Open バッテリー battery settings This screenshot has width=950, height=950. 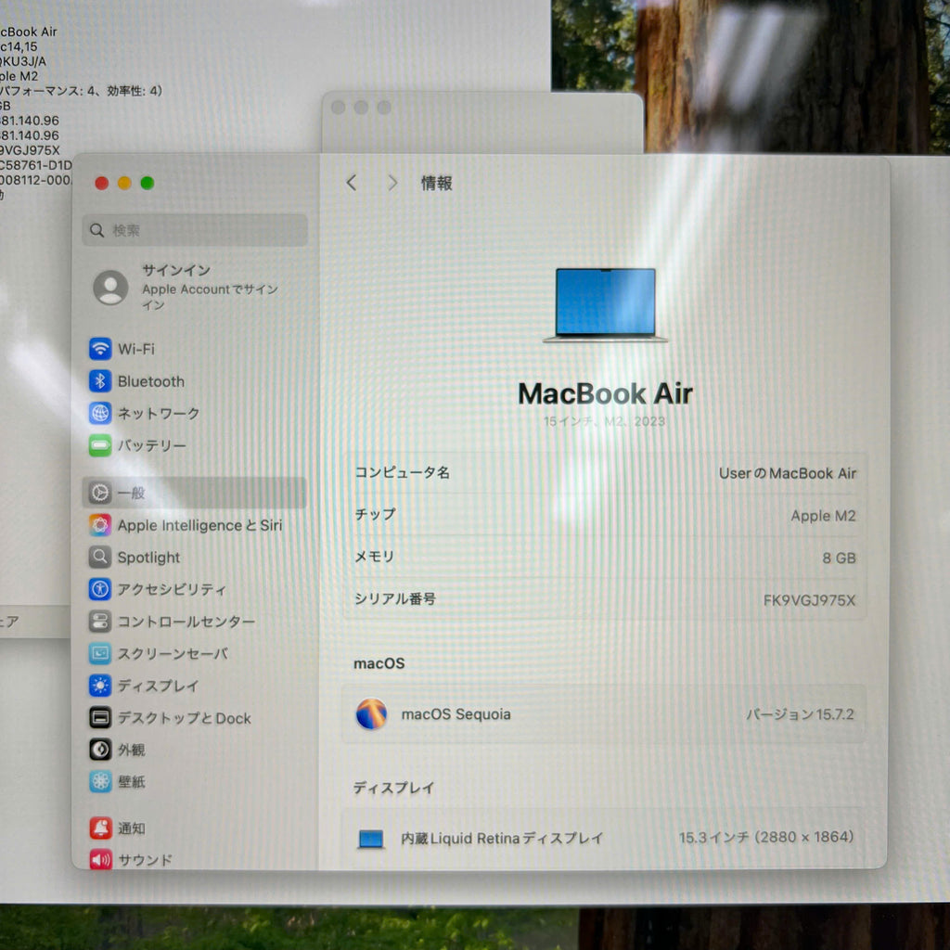(150, 445)
